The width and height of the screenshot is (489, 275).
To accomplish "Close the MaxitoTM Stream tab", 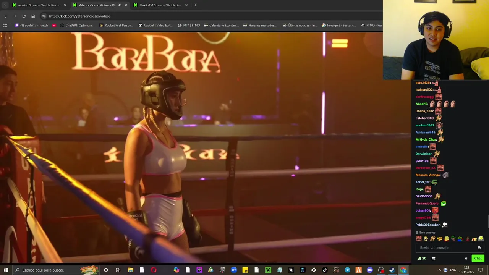I will (186, 5).
